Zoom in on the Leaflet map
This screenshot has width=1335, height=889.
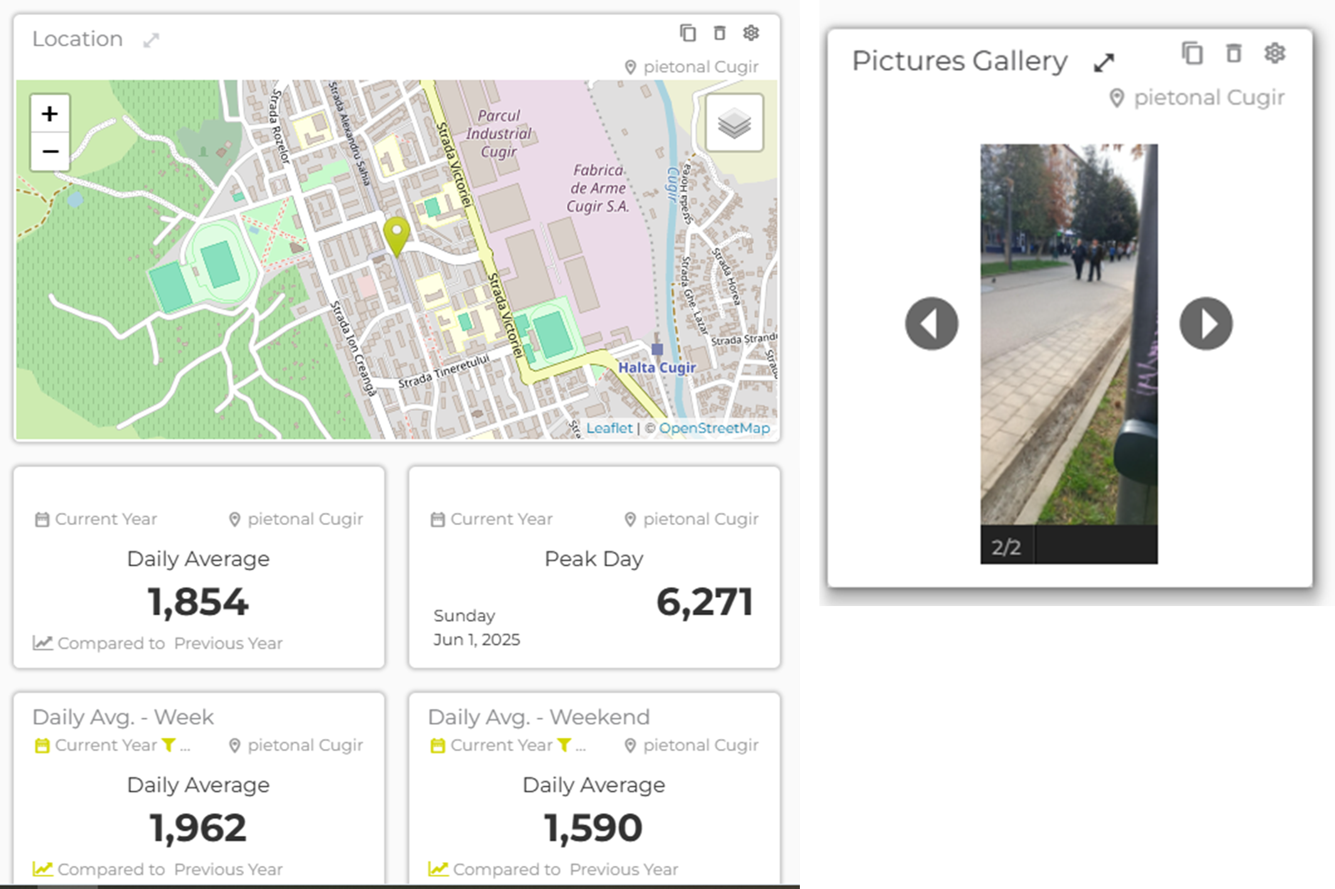[50, 114]
